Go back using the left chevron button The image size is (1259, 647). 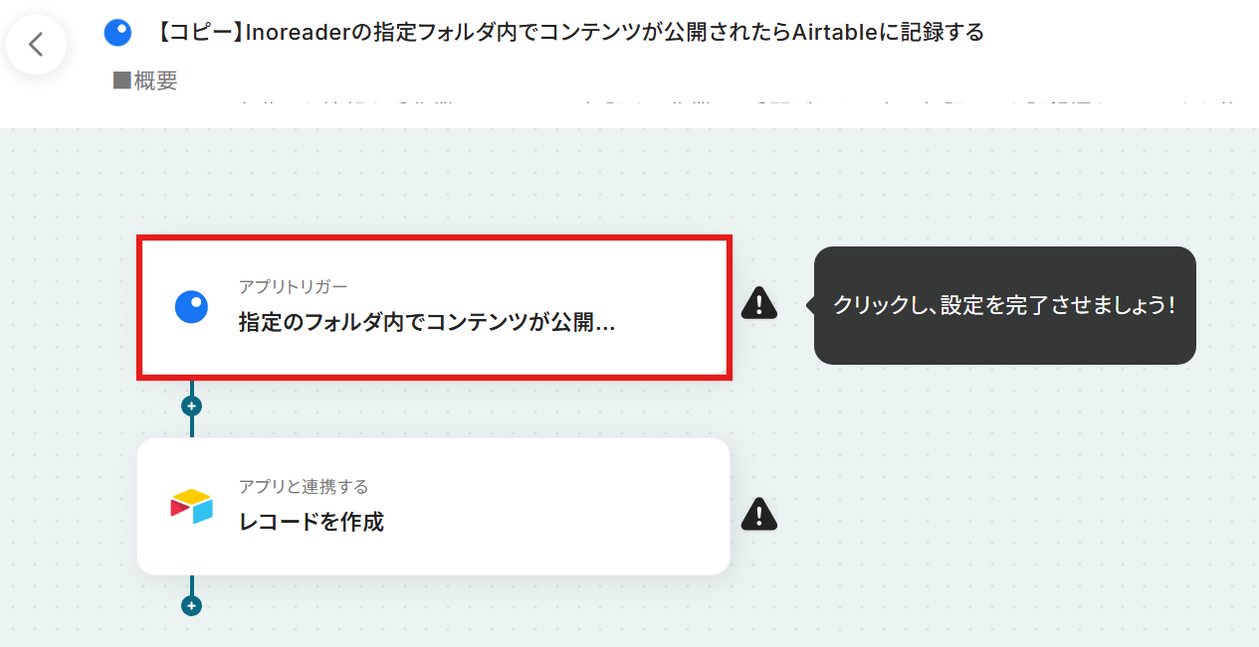[37, 45]
